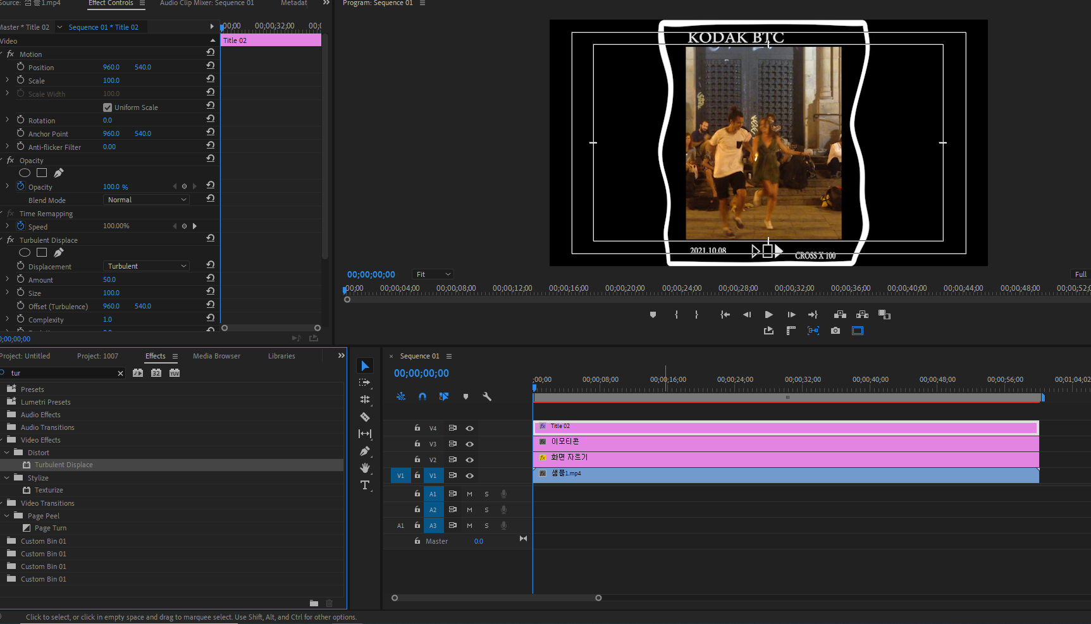Toggle lock on track V4
The height and width of the screenshot is (624, 1091).
coord(417,428)
